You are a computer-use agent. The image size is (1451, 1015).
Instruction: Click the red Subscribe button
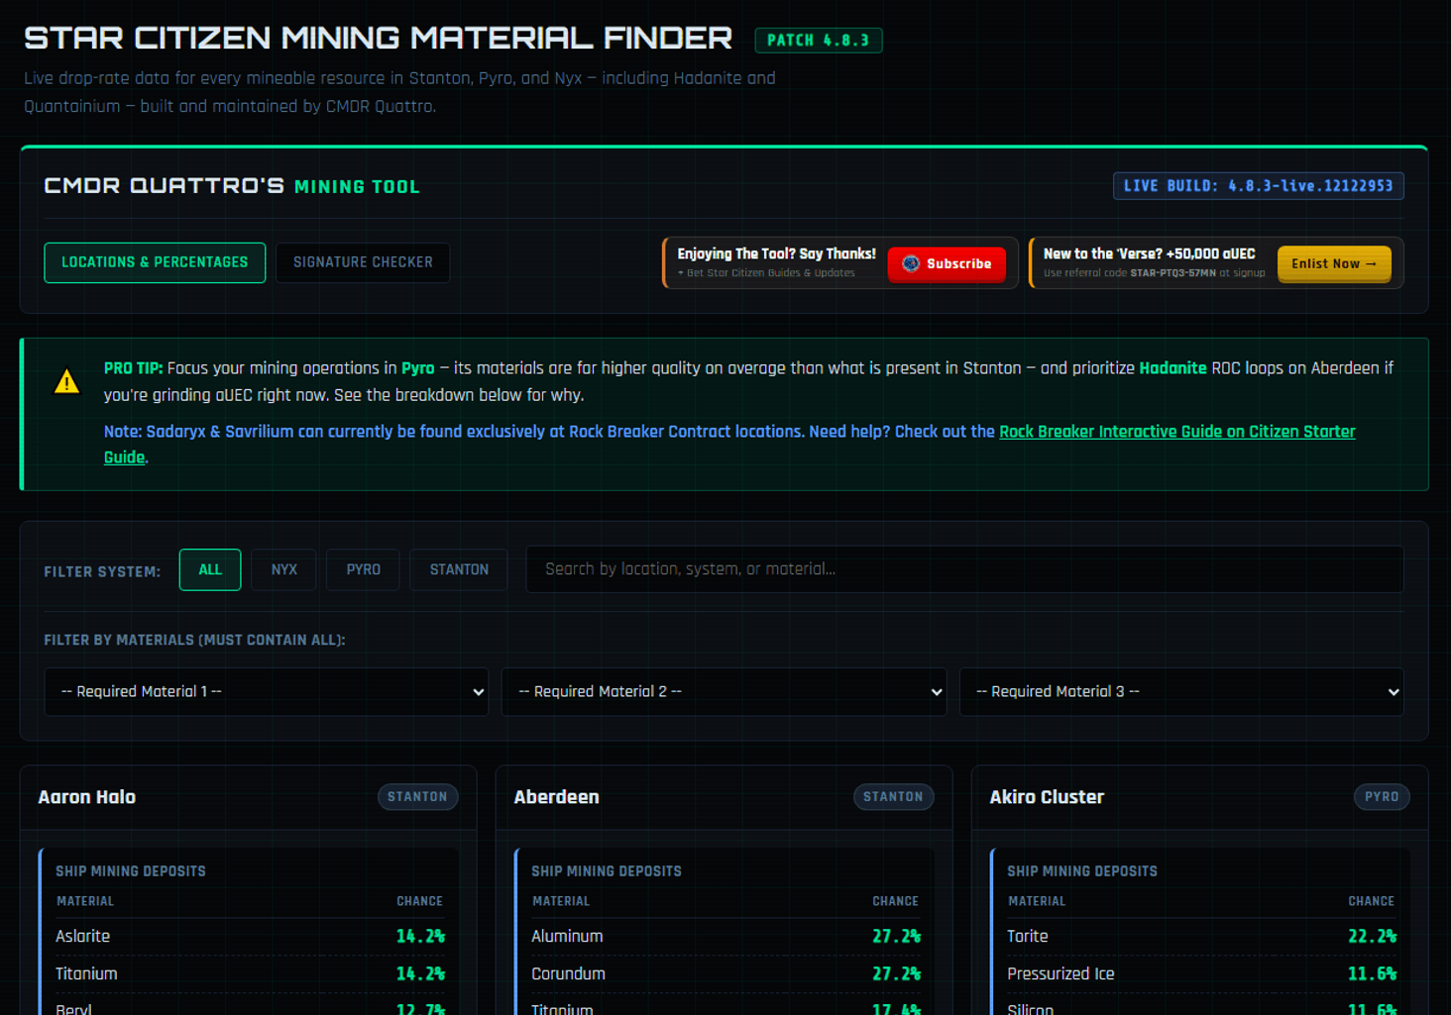tap(947, 263)
